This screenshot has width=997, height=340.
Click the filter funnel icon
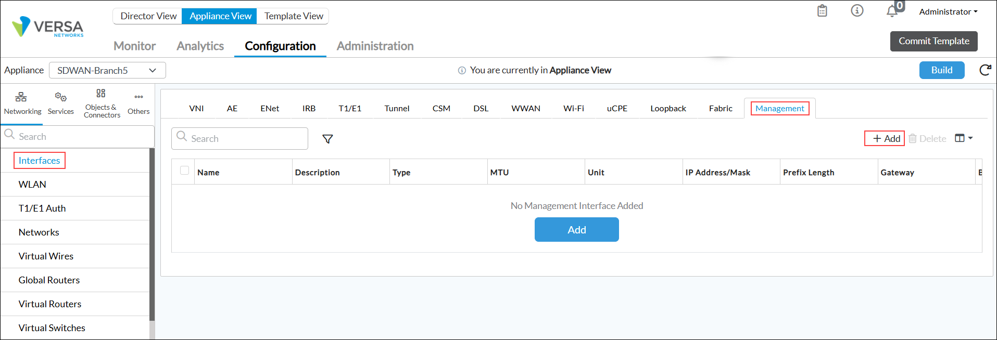(x=327, y=139)
